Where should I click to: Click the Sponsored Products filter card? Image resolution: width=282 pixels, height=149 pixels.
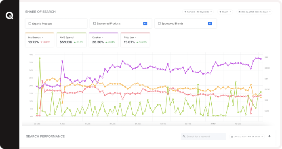(x=121, y=23)
